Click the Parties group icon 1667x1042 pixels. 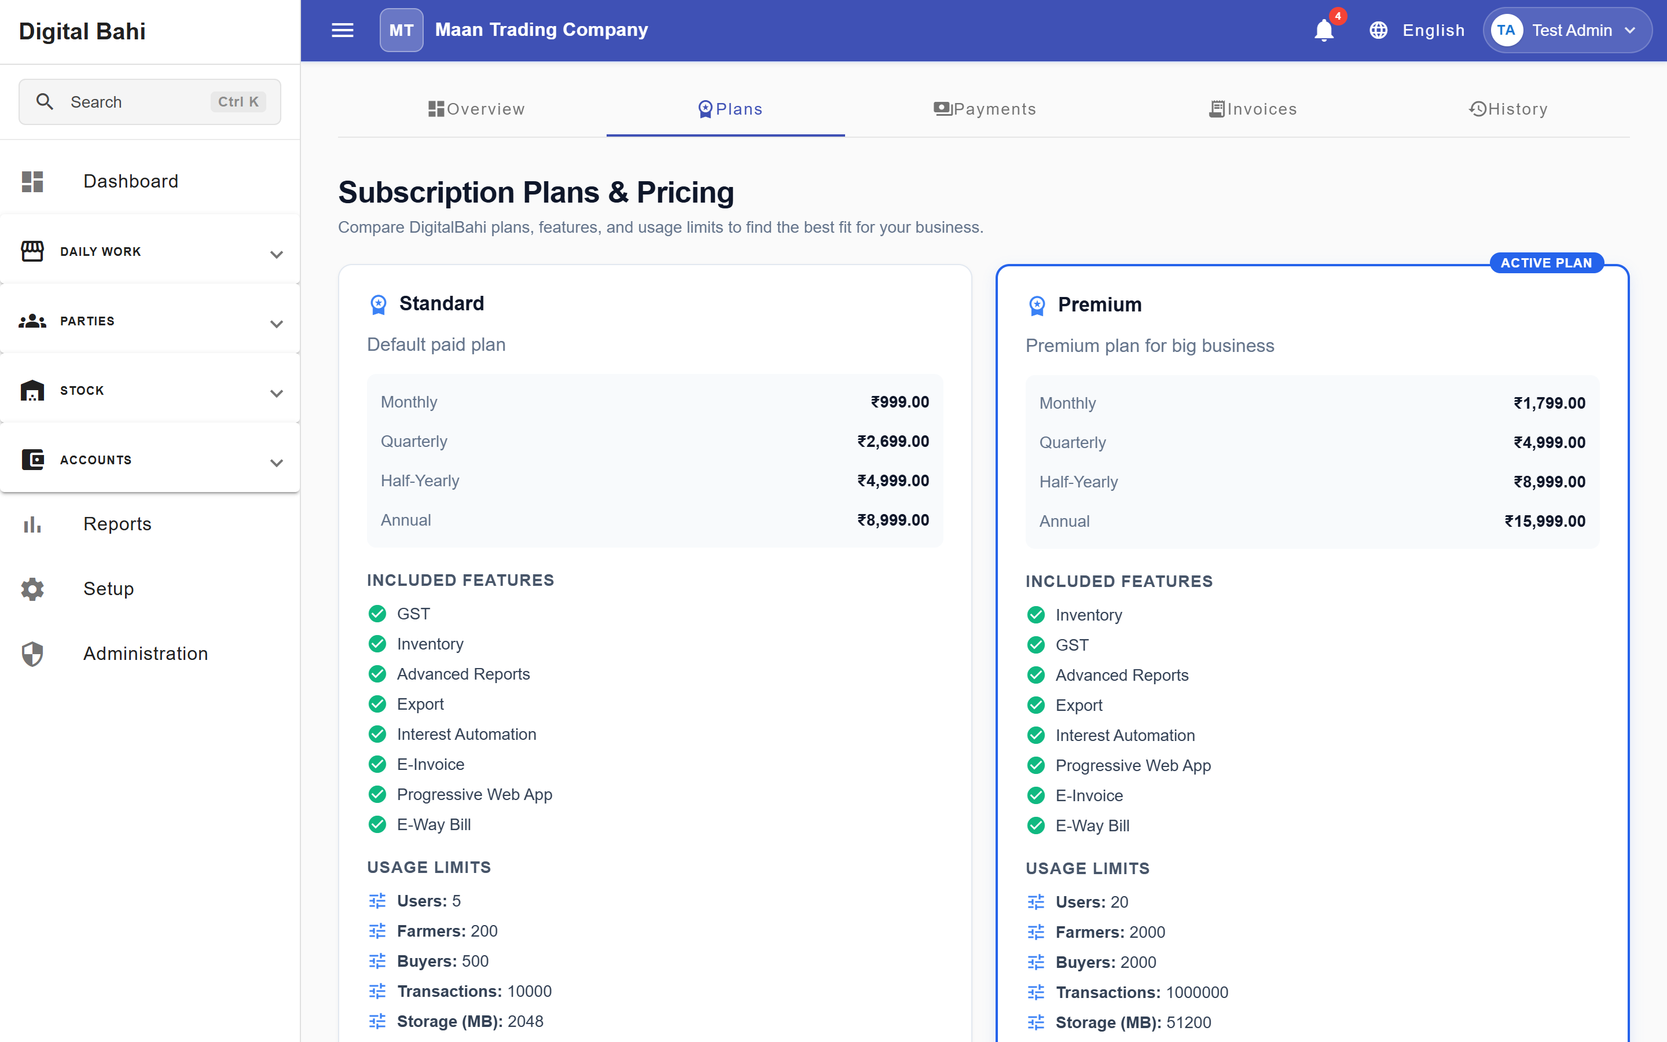[x=32, y=321]
